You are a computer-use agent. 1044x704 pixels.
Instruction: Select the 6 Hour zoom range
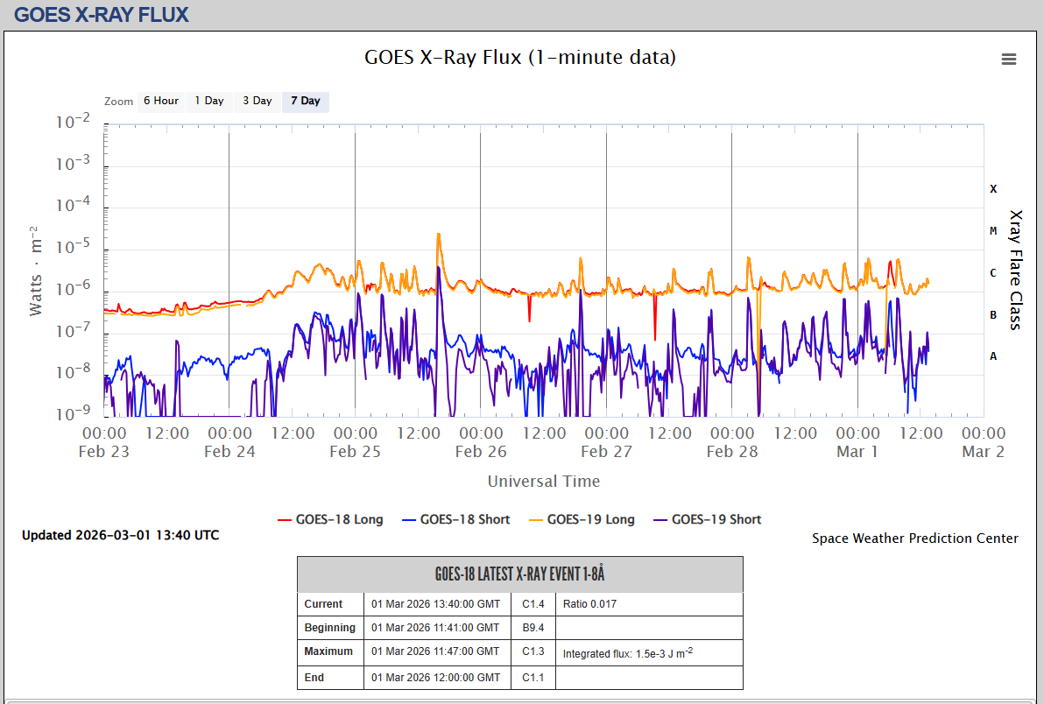tap(161, 101)
